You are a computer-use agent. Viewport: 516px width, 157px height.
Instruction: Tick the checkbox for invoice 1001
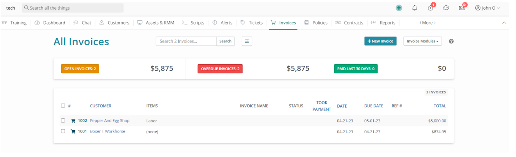pos(63,131)
